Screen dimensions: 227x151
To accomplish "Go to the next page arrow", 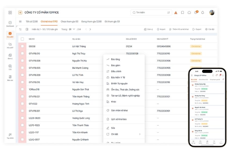I will (x=90, y=29).
